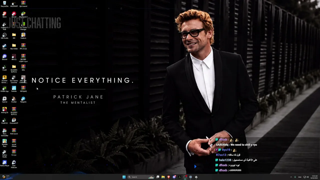Open the Recycle Bin desktop icon
The image size is (320, 180).
(4, 4)
